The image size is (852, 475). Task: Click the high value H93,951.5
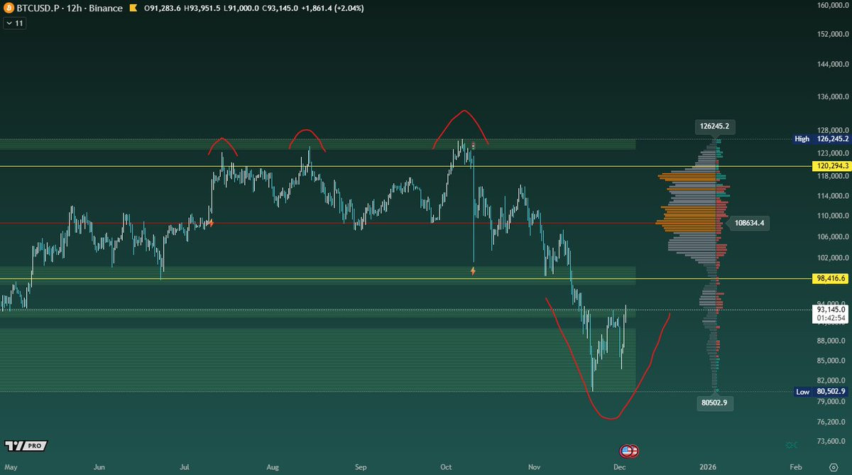tap(203, 9)
